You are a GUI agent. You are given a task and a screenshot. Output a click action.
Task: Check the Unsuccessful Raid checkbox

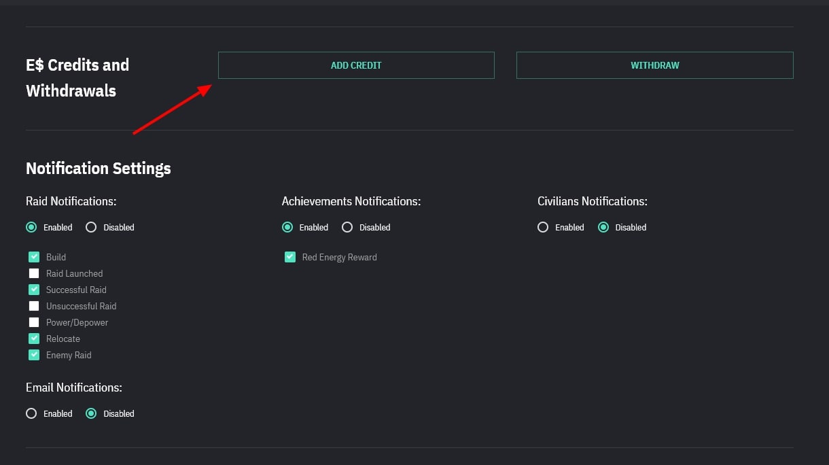34,306
